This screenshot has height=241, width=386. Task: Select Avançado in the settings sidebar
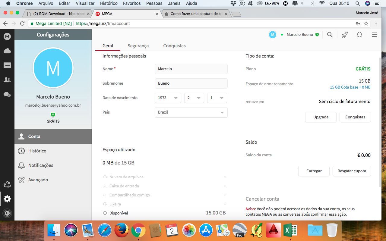pos(53,180)
